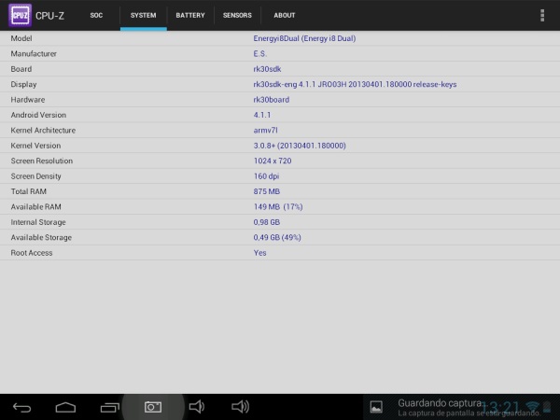Switch to the SOC tab
The image size is (560, 420).
point(96,16)
